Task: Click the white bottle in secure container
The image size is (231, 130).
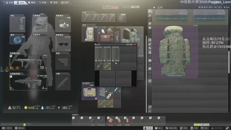Action: pos(109,96)
